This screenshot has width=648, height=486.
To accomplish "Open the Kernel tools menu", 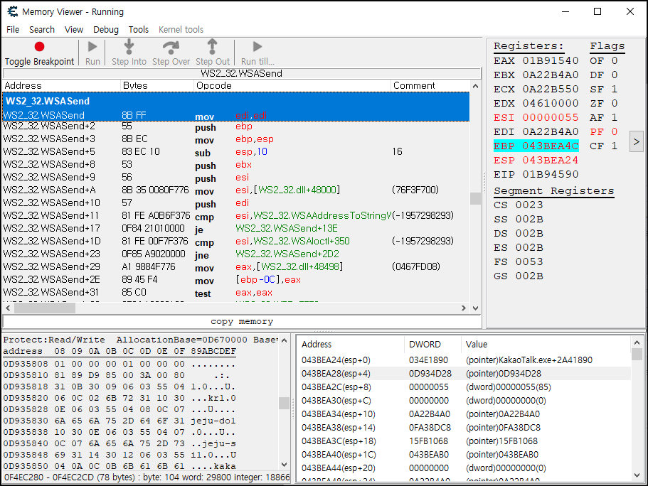I will tap(181, 30).
